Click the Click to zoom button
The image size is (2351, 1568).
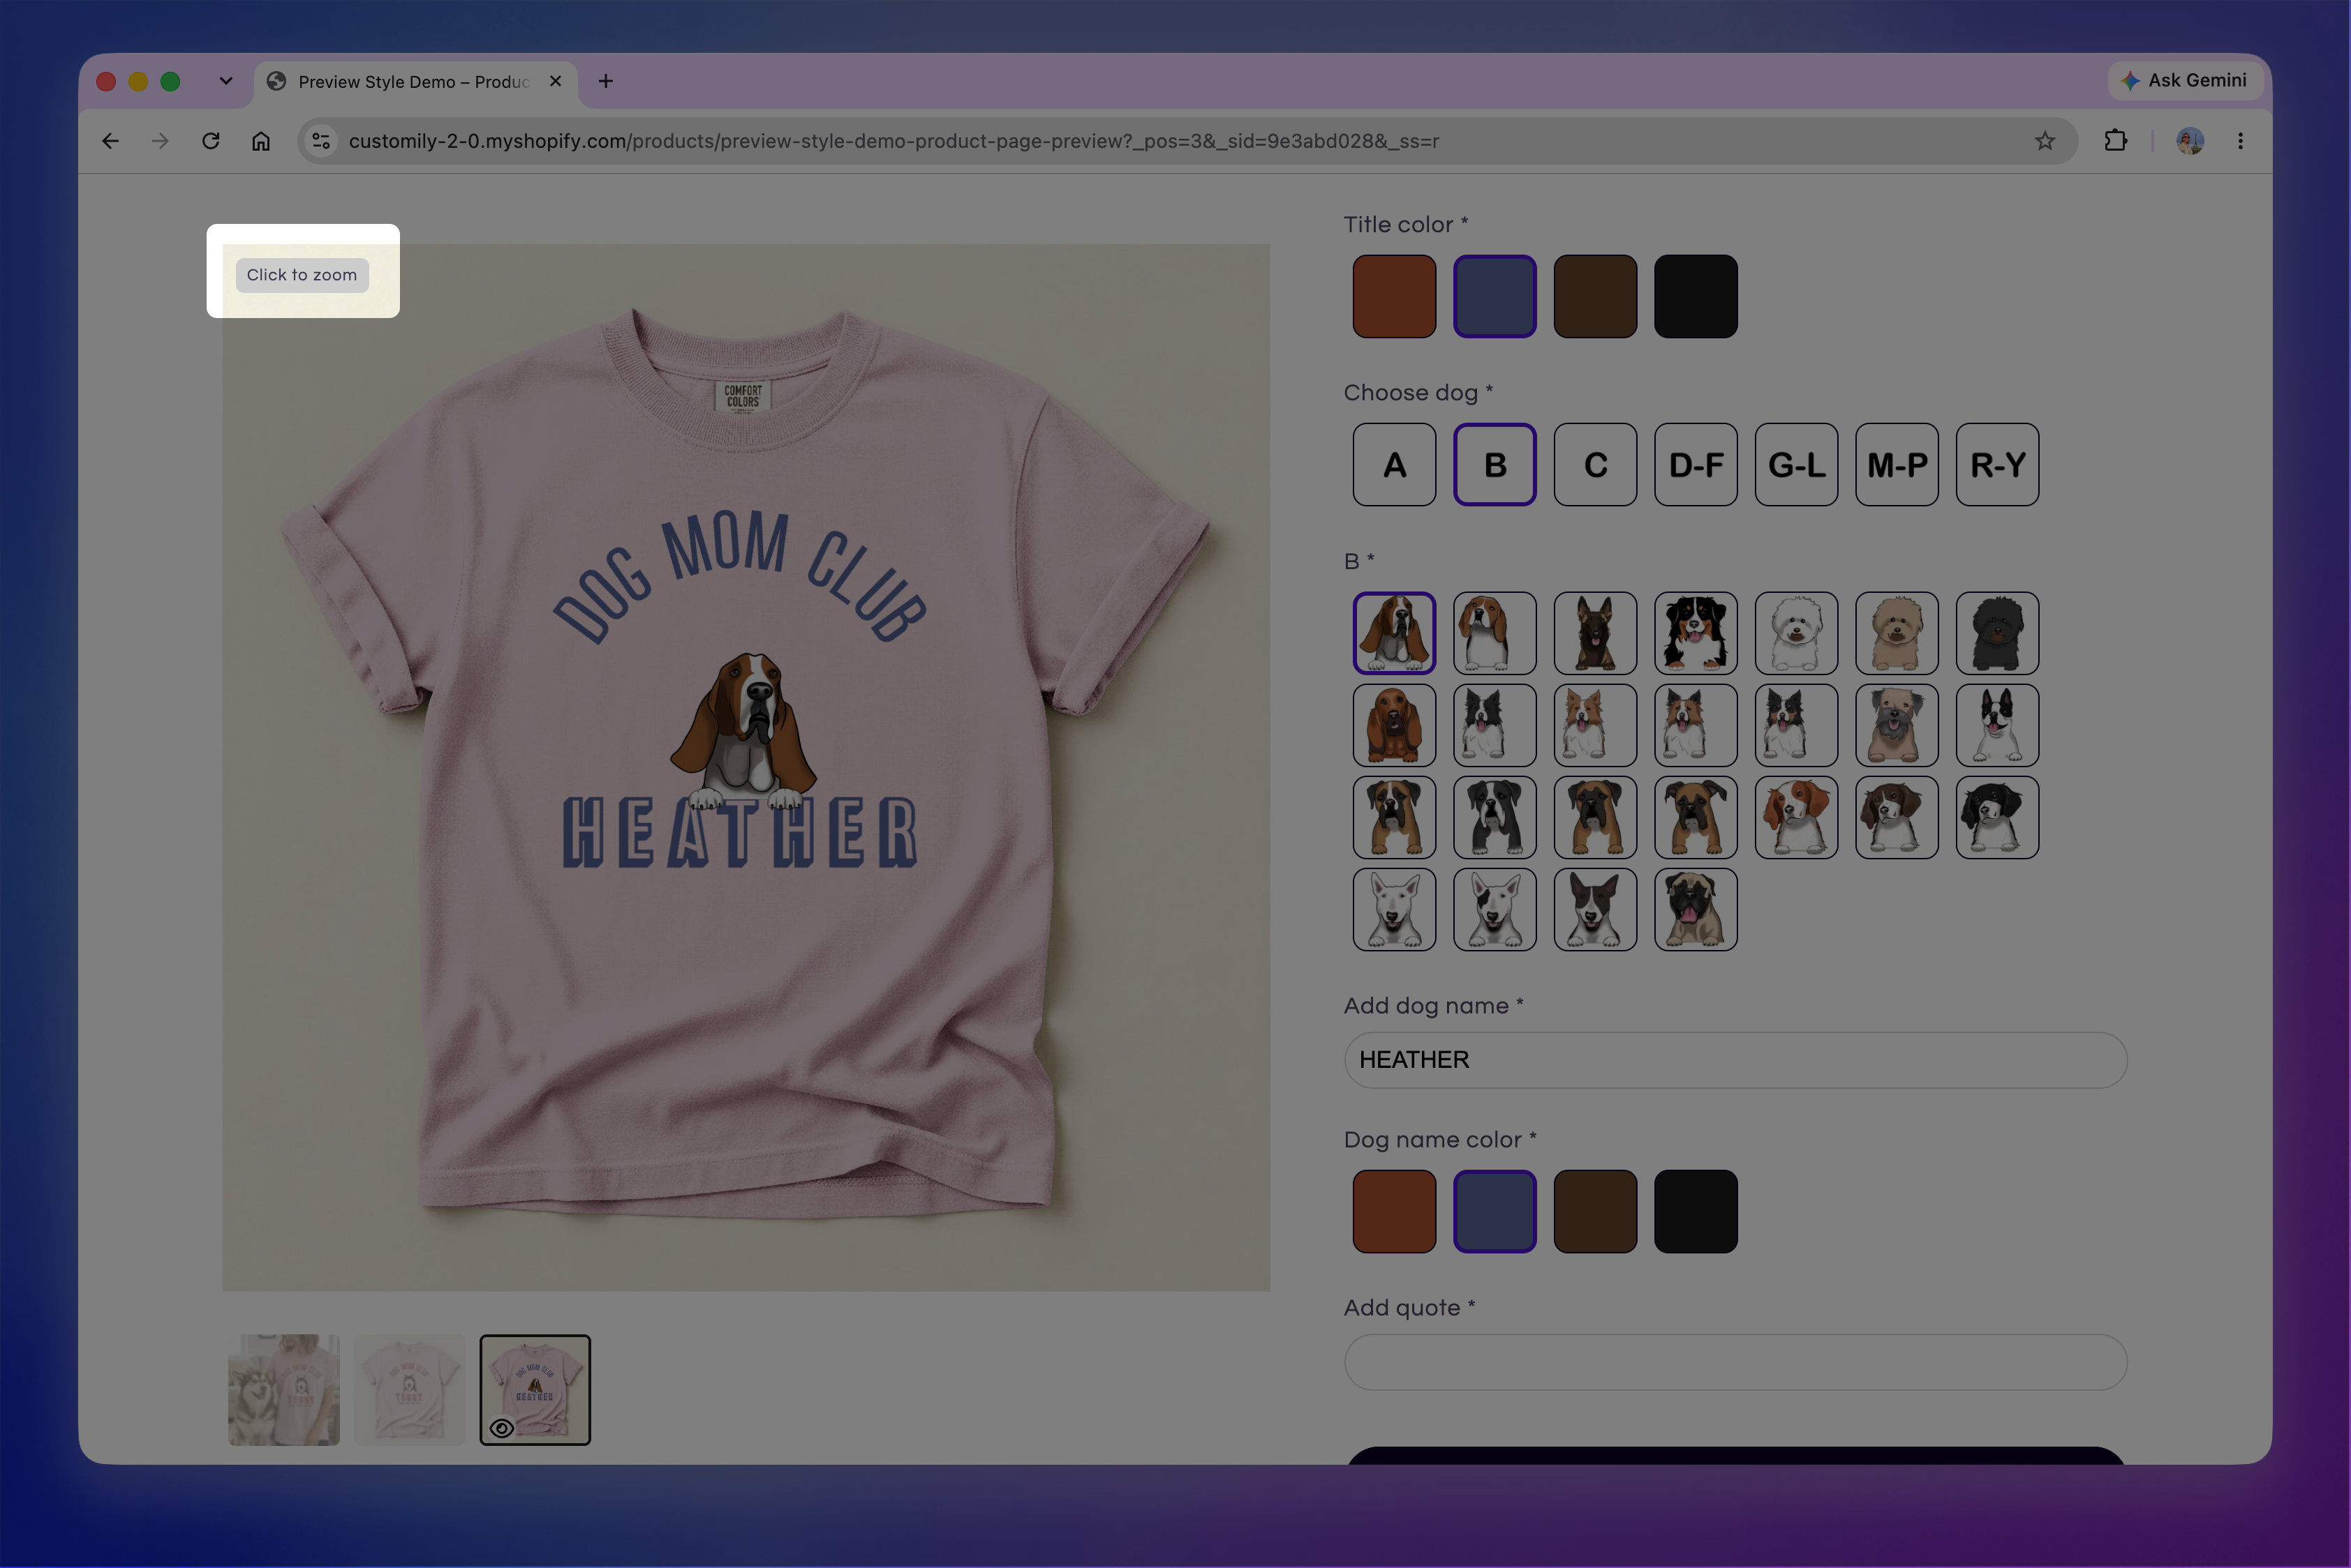(302, 275)
